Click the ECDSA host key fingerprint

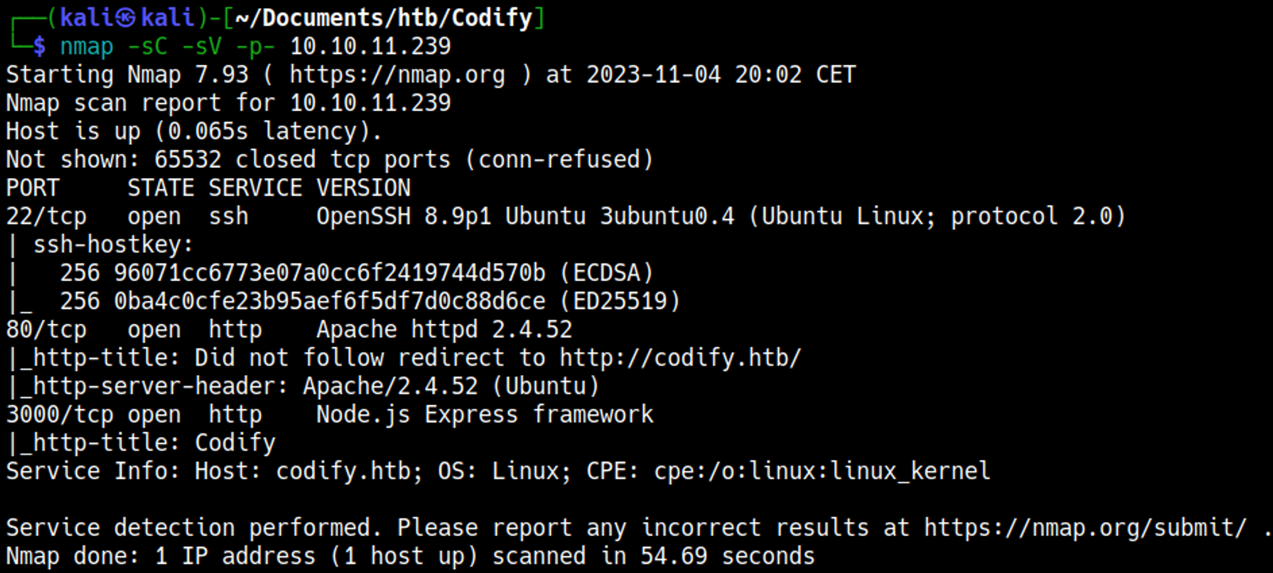[329, 273]
